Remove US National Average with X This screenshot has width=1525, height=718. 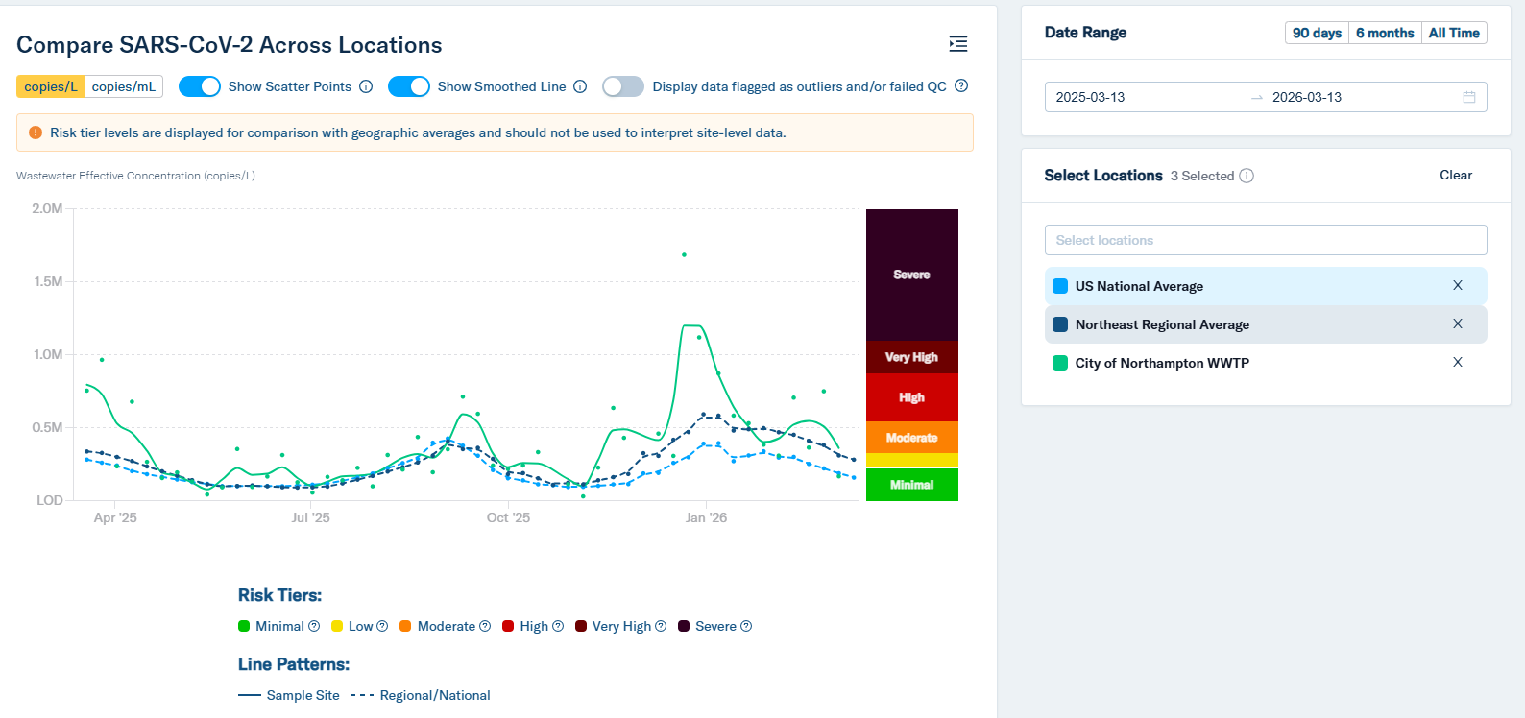click(1457, 286)
